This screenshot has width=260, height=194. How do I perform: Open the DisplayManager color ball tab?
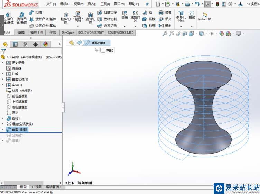pos(45,44)
